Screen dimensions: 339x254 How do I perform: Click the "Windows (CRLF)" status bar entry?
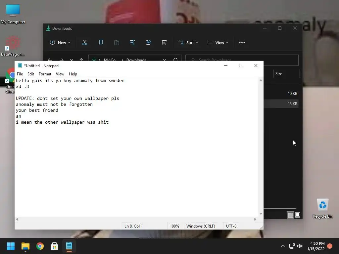(x=201, y=226)
